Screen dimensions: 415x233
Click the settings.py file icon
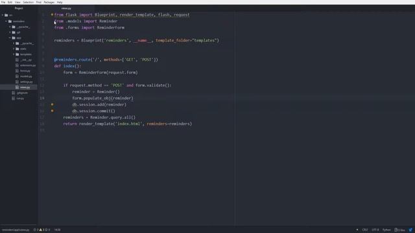pyautogui.click(x=18, y=82)
